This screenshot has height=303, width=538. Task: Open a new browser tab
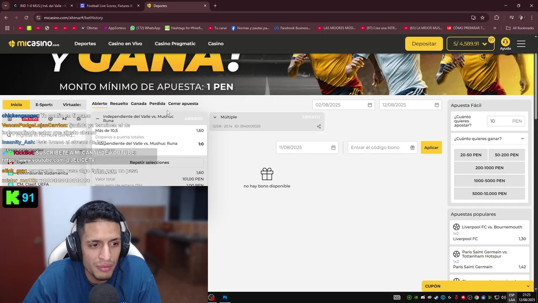pos(215,6)
